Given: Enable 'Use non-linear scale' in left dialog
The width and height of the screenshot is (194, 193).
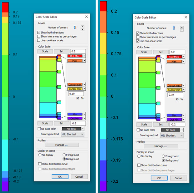Looking at the screenshot, I should [x=39, y=40].
